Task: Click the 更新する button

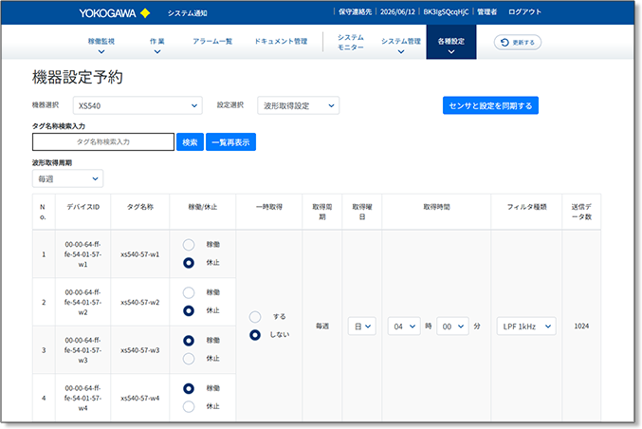Action: (x=518, y=42)
